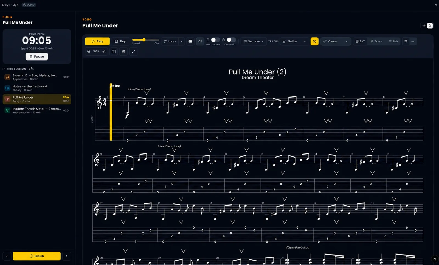439x265 pixels.
Task: Open the fretboard grid icon
Action: coord(114,52)
